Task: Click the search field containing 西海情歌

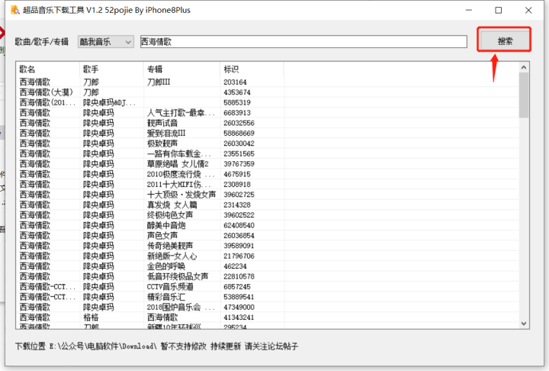Action: tap(303, 42)
